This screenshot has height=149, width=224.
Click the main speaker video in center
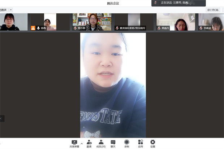click(x=113, y=85)
